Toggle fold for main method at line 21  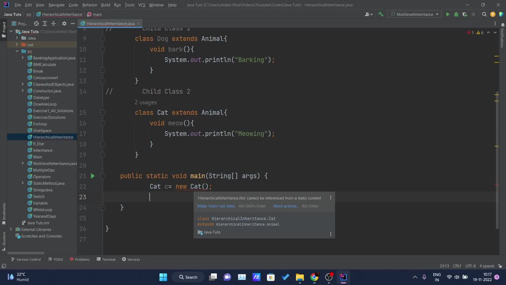point(103,176)
